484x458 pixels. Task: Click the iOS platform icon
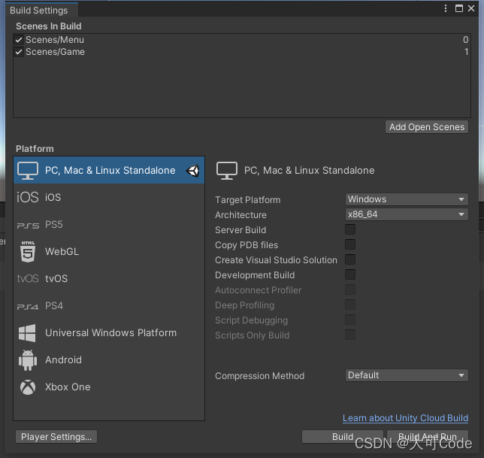(28, 197)
